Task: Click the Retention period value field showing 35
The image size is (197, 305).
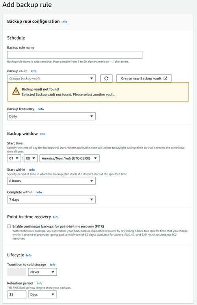Action: [x=17, y=294]
